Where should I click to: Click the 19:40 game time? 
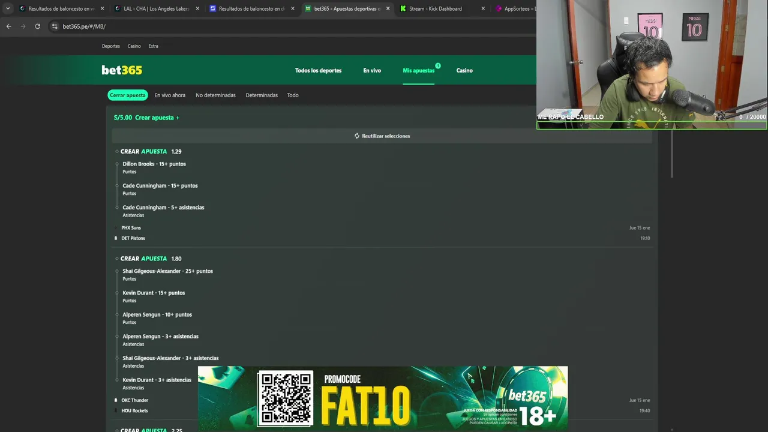(x=645, y=411)
